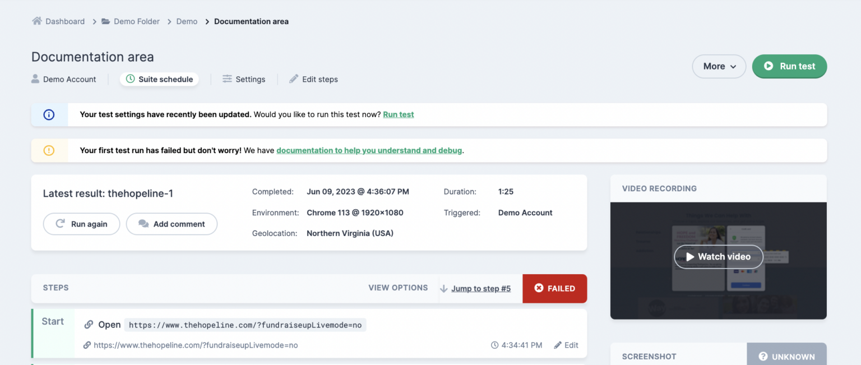Click the Settings sliders icon
The height and width of the screenshot is (365, 861).
[226, 79]
